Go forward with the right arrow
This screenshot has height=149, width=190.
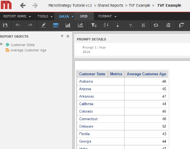(35, 6)
